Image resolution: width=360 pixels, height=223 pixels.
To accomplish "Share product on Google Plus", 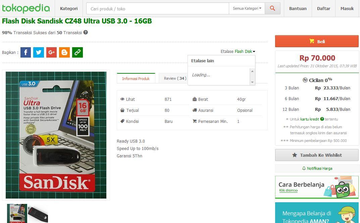I will (51, 53).
